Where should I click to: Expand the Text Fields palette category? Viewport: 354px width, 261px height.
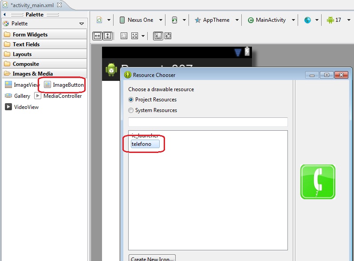coord(44,44)
